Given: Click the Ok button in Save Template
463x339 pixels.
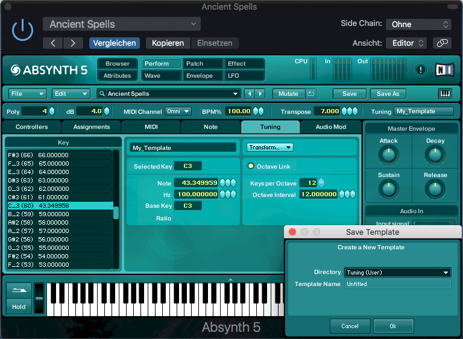Looking at the screenshot, I should pyautogui.click(x=393, y=326).
